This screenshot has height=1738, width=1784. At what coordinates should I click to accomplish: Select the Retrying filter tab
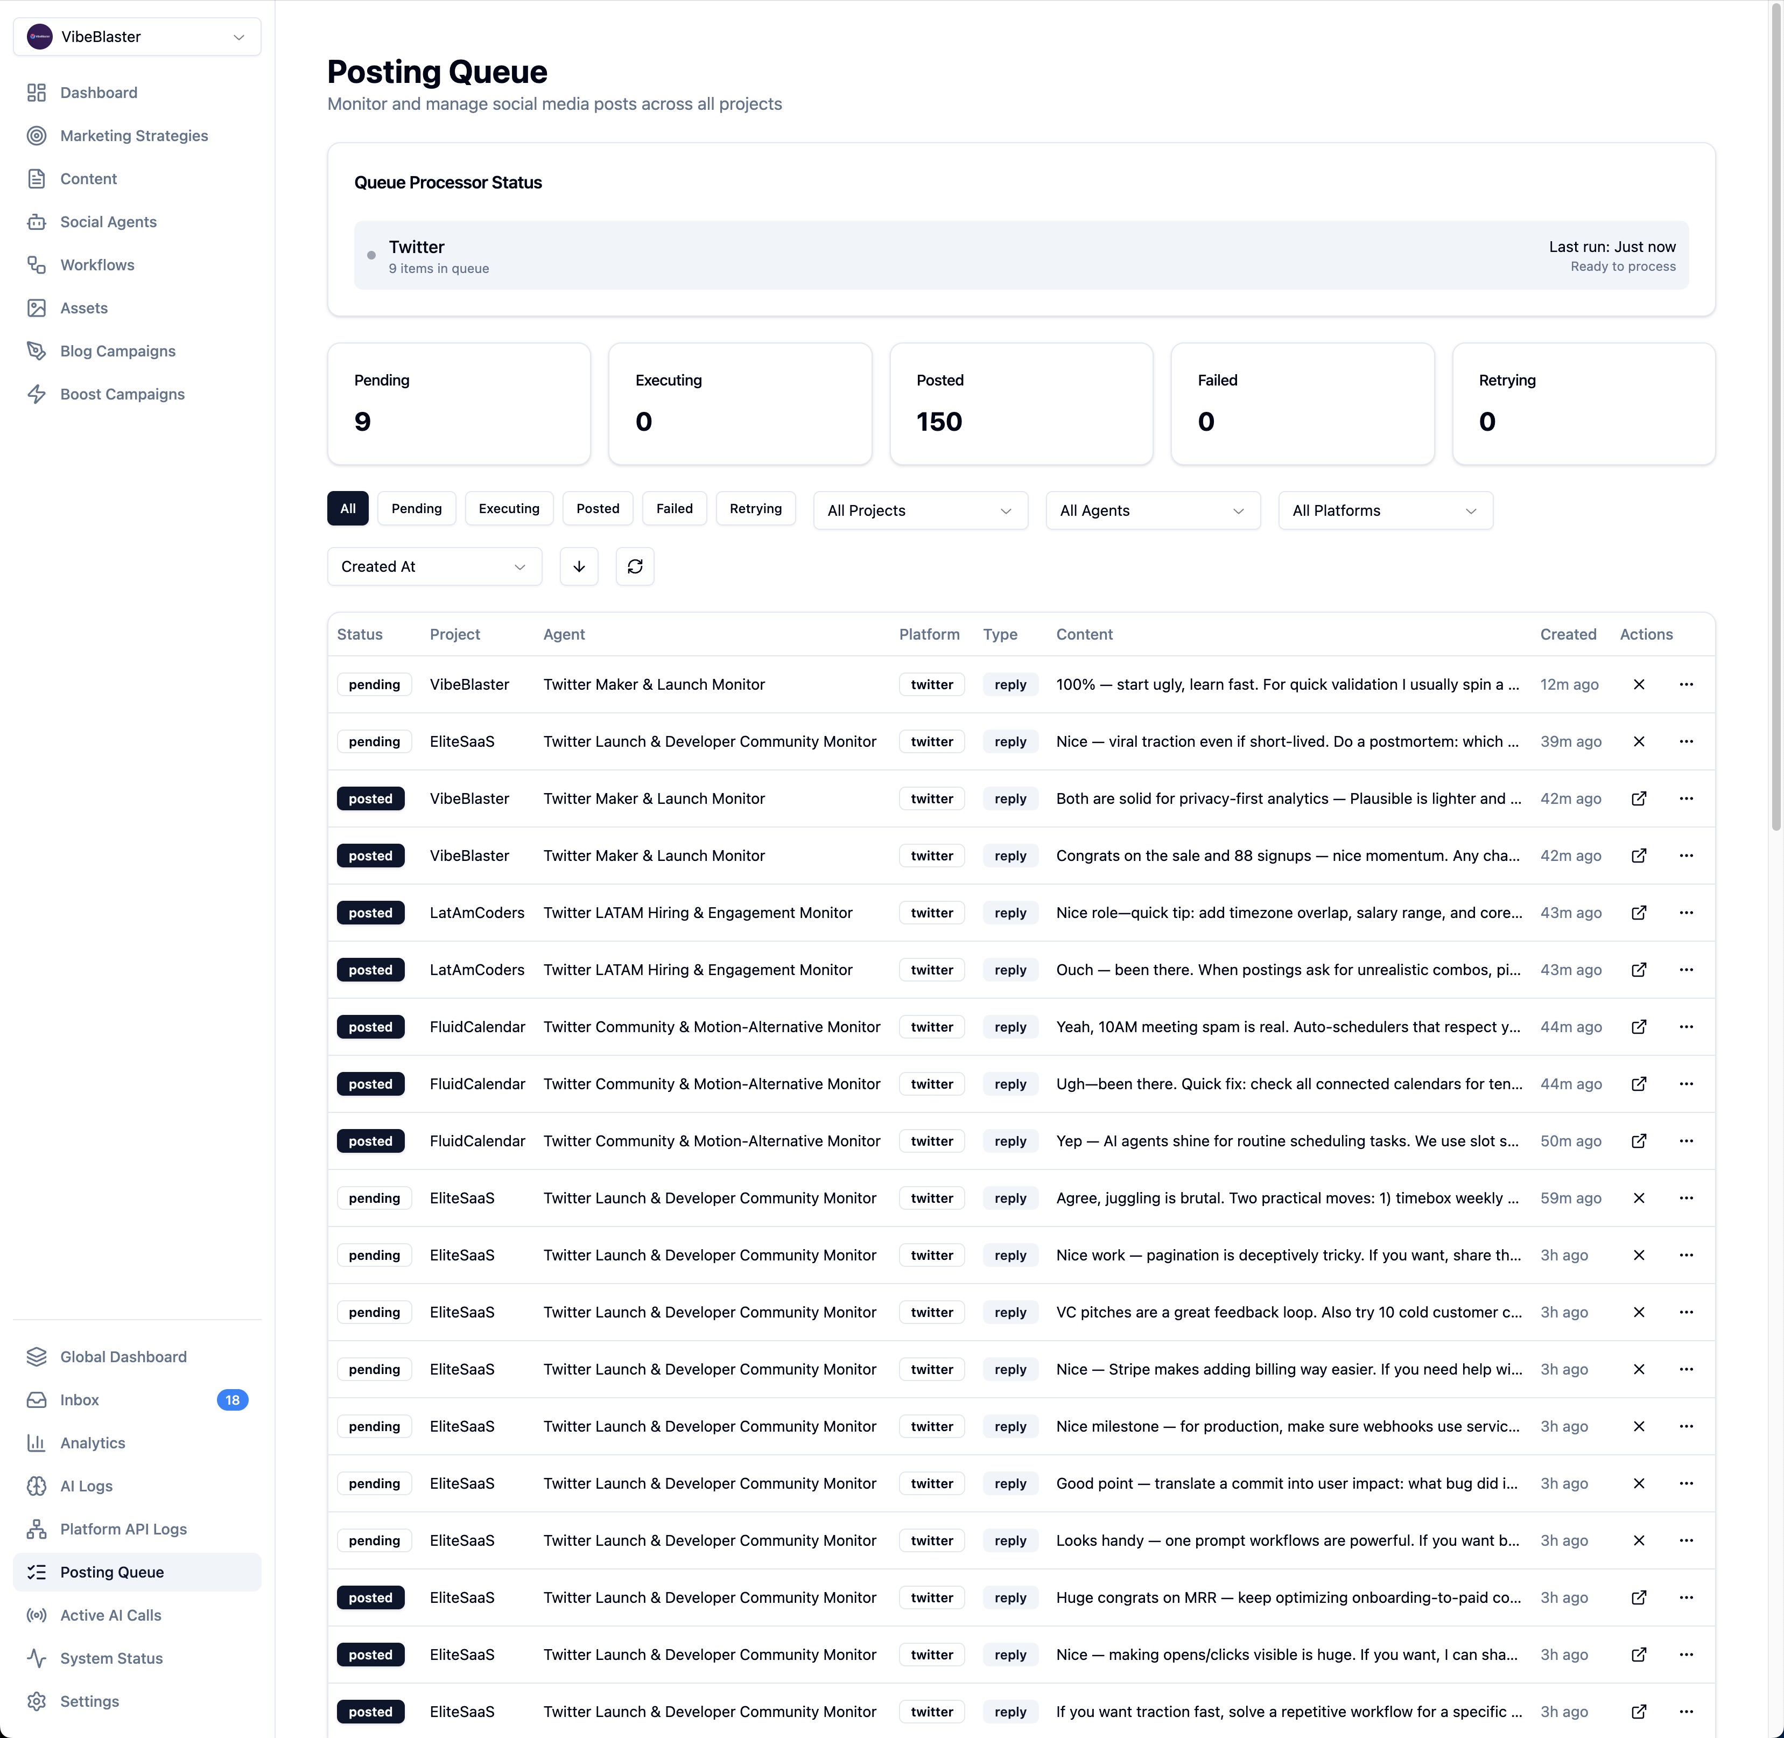pyautogui.click(x=756, y=508)
